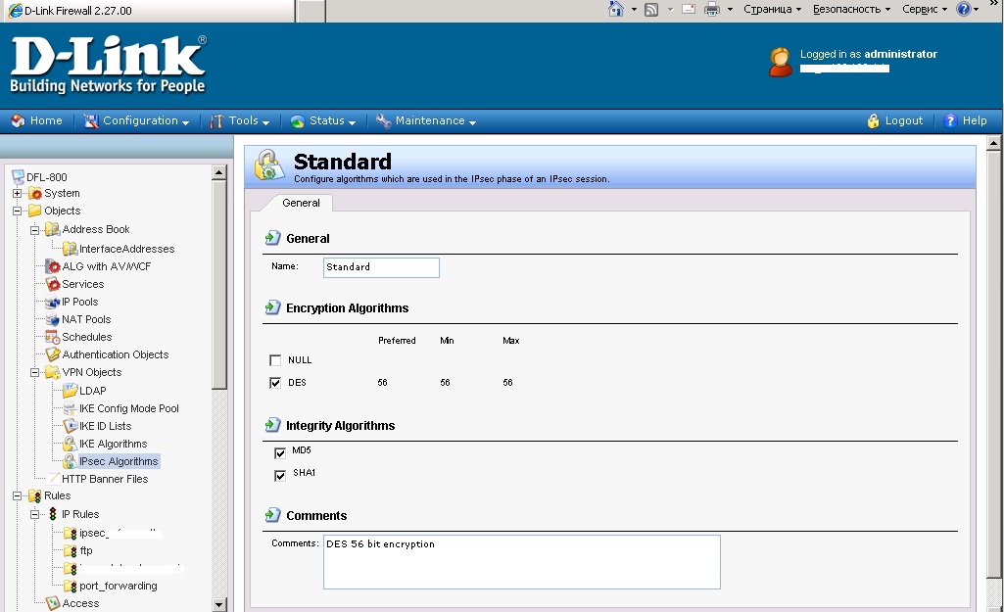Viewport: 1004px width, 612px height.
Task: Open IKE Config Mode Pool item
Action: [x=128, y=408]
